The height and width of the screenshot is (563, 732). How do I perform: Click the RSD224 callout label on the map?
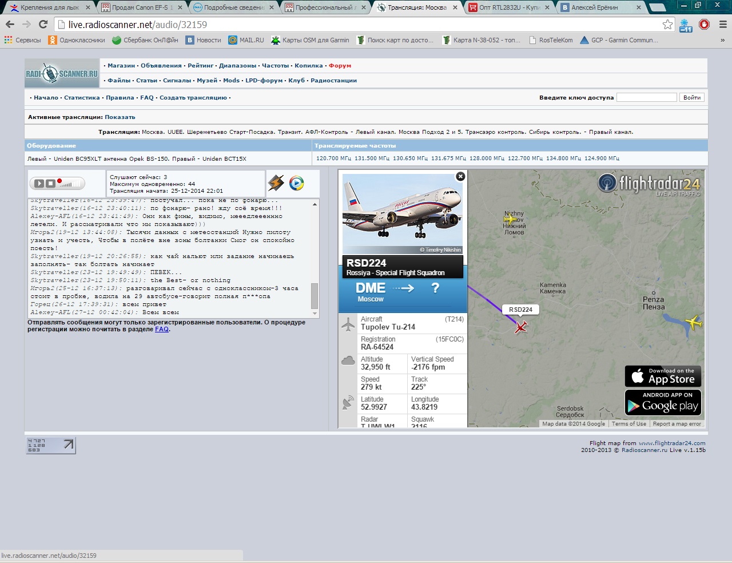point(520,310)
